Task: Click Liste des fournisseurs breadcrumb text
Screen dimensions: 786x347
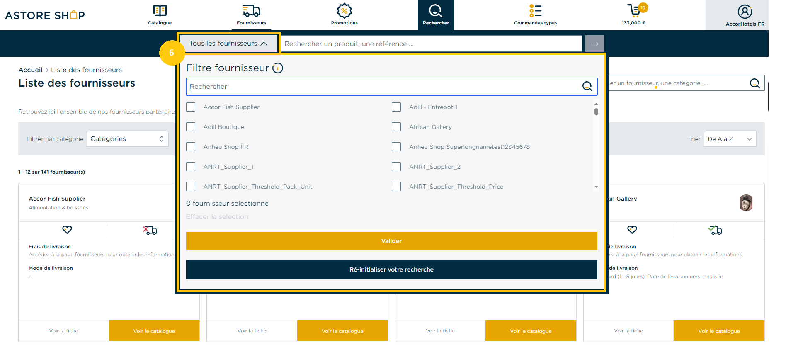Action: [86, 70]
